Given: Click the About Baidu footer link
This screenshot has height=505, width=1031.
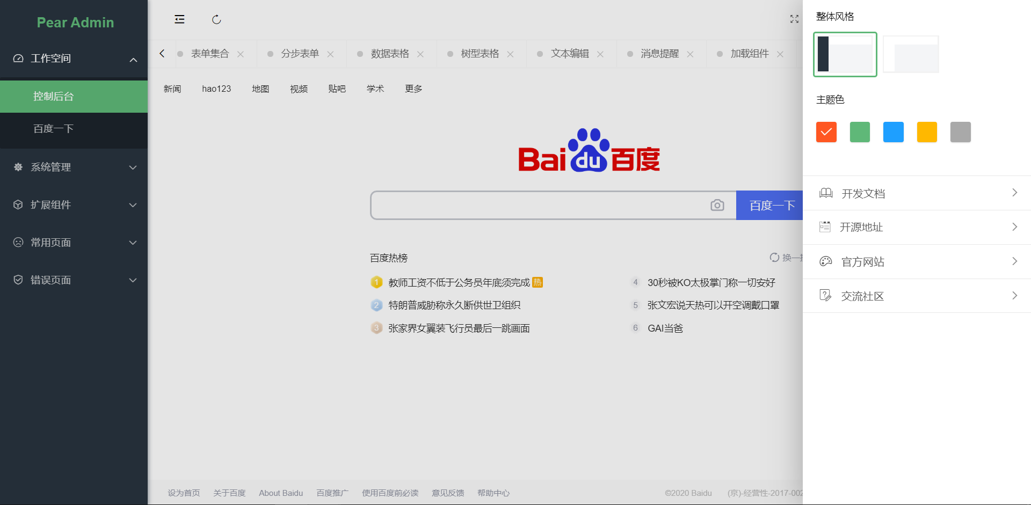Looking at the screenshot, I should click(281, 493).
